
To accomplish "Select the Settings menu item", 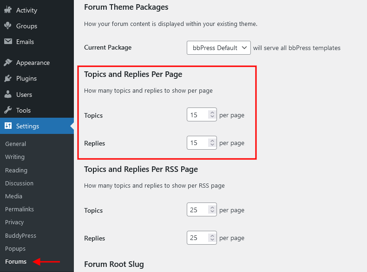I will [x=37, y=126].
